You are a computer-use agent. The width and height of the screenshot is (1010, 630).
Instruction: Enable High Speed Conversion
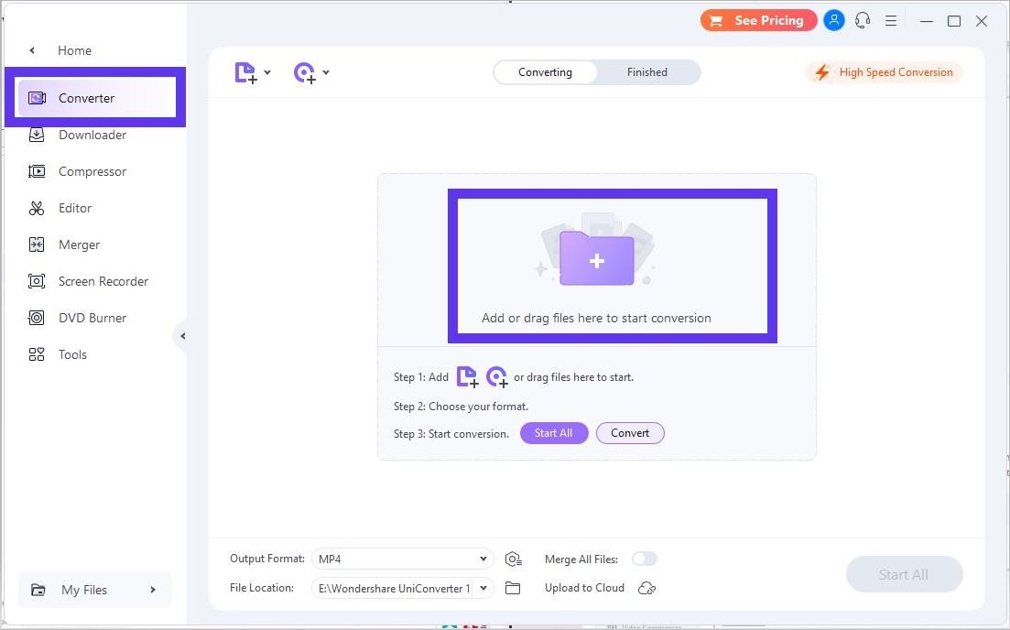pyautogui.click(x=884, y=72)
